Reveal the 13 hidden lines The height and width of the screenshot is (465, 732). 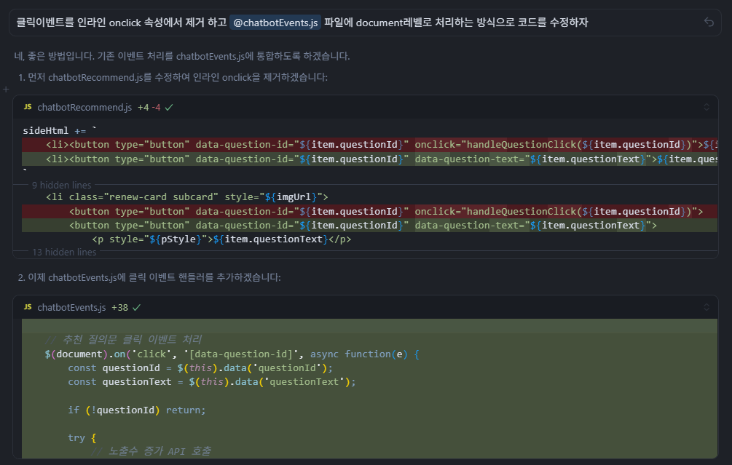pos(64,252)
